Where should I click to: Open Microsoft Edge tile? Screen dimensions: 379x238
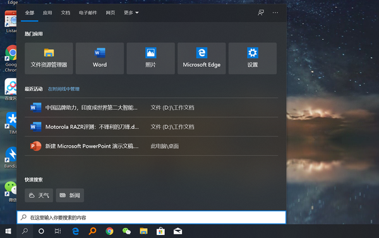pos(202,59)
